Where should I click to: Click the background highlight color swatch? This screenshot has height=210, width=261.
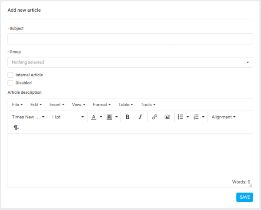point(110,117)
